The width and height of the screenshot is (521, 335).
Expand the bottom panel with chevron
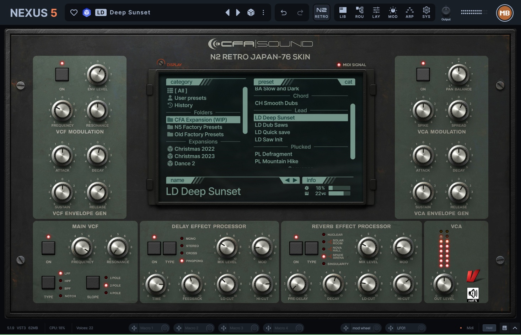click(x=515, y=328)
